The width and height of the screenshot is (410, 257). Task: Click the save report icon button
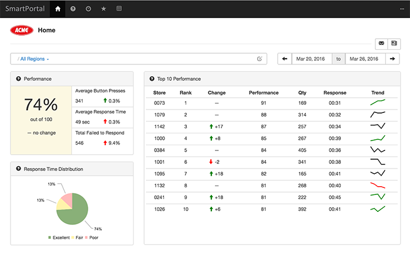(394, 43)
